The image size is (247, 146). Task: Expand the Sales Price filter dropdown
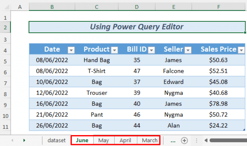click(x=241, y=50)
